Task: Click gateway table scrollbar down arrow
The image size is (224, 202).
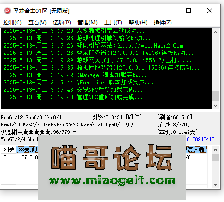Action: click(x=215, y=184)
